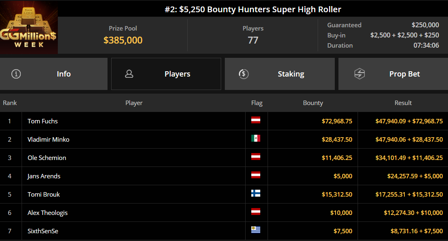Click Vladimir Minko's Mexico flag icon
Screen dimensions: 448x241
point(256,139)
